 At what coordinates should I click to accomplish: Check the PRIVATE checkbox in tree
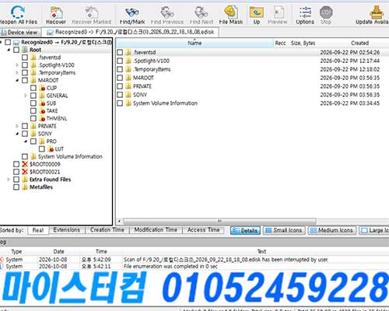25,126
